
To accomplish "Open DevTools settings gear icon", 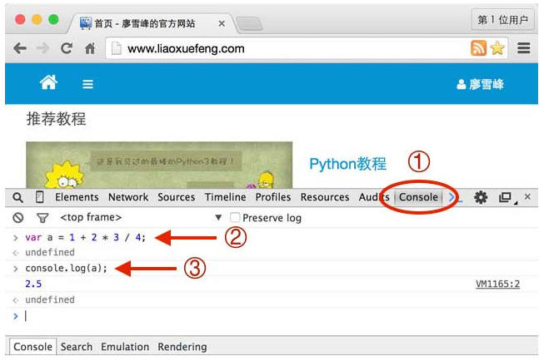I will pyautogui.click(x=481, y=198).
